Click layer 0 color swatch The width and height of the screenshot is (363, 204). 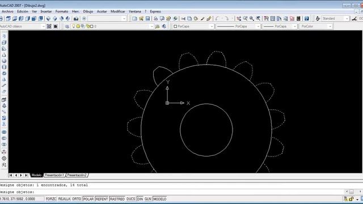pyautogui.click(x=92, y=27)
